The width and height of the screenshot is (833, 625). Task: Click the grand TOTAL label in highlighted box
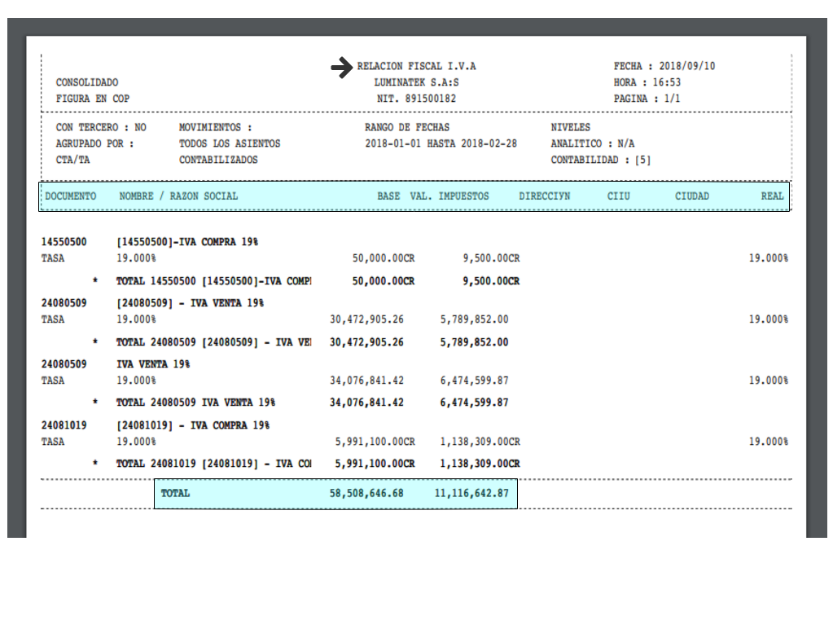[175, 494]
